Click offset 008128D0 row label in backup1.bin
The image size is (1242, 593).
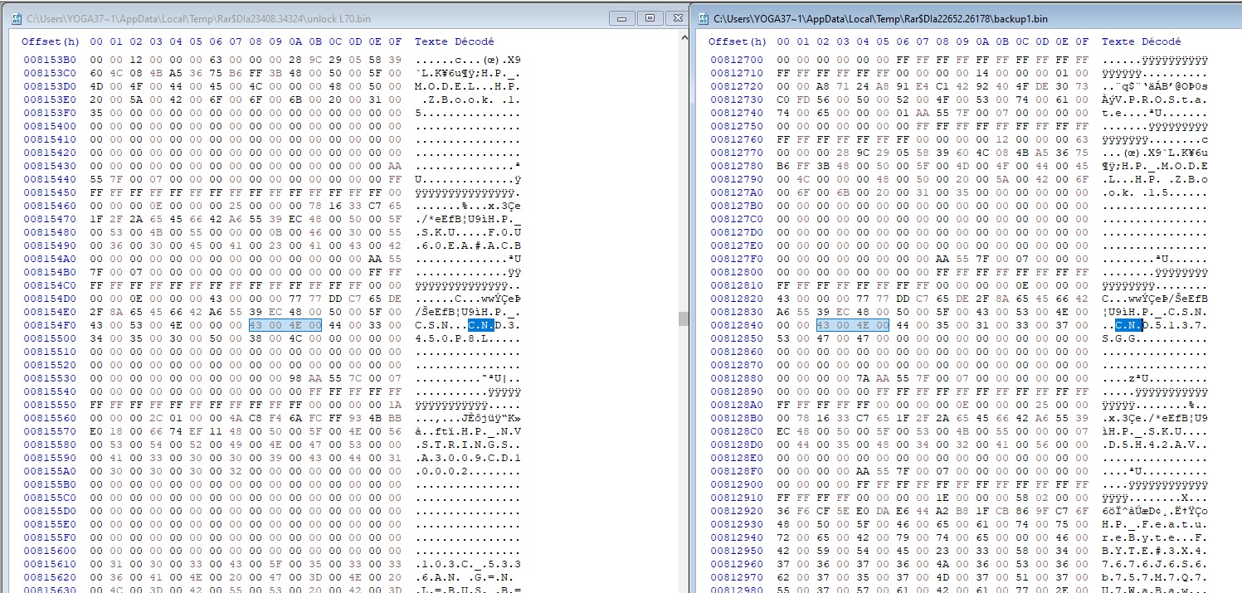tap(737, 445)
